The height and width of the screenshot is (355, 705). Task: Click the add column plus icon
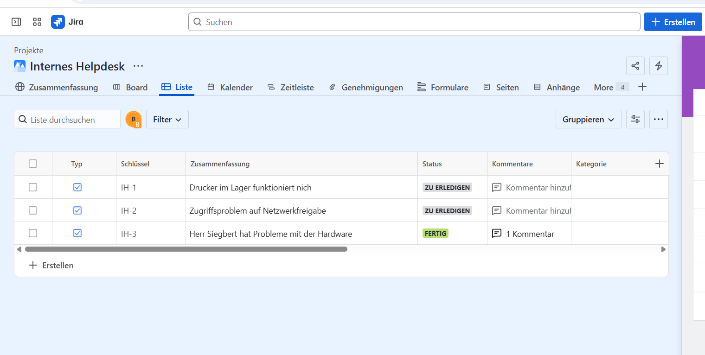659,164
